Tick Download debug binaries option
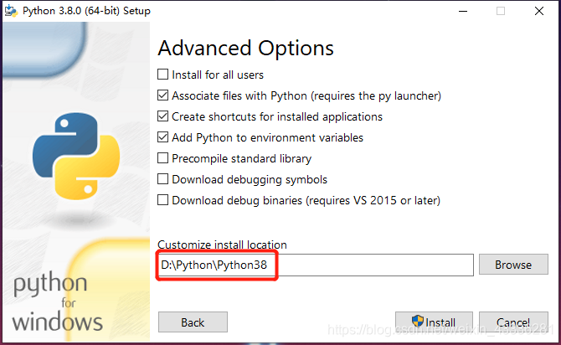The height and width of the screenshot is (345, 561). coord(162,200)
